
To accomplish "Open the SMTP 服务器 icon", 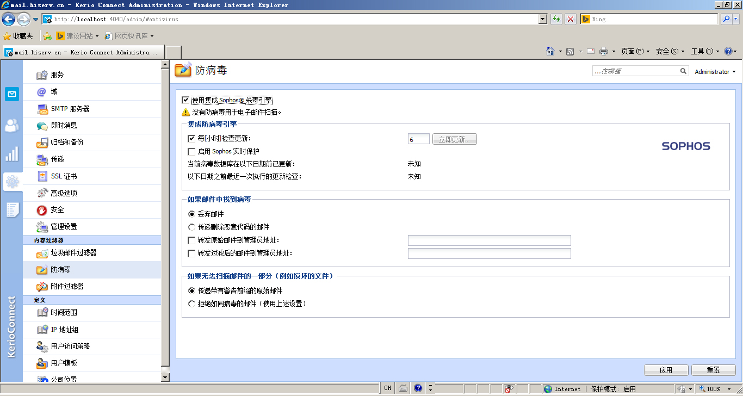I will [42, 109].
